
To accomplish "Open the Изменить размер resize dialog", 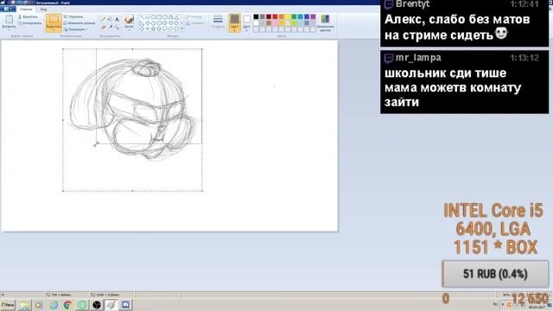I will point(79,23).
